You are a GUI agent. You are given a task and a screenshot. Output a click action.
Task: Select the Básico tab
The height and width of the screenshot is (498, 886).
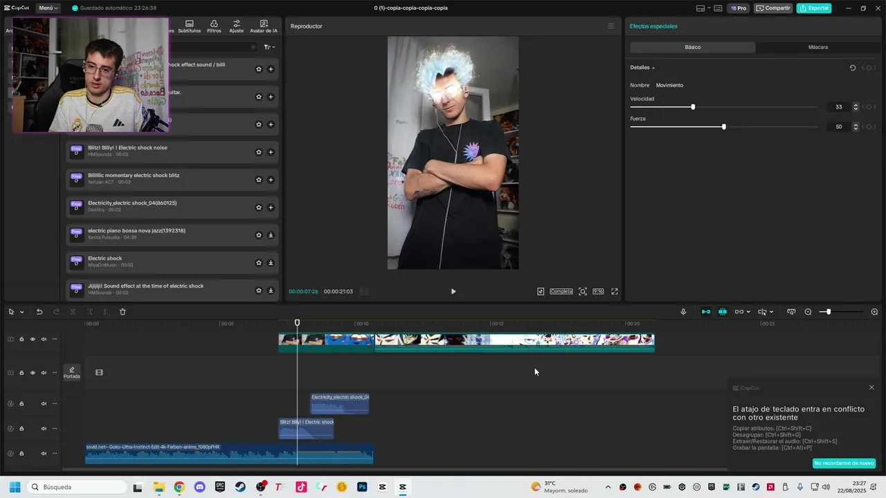coord(693,47)
